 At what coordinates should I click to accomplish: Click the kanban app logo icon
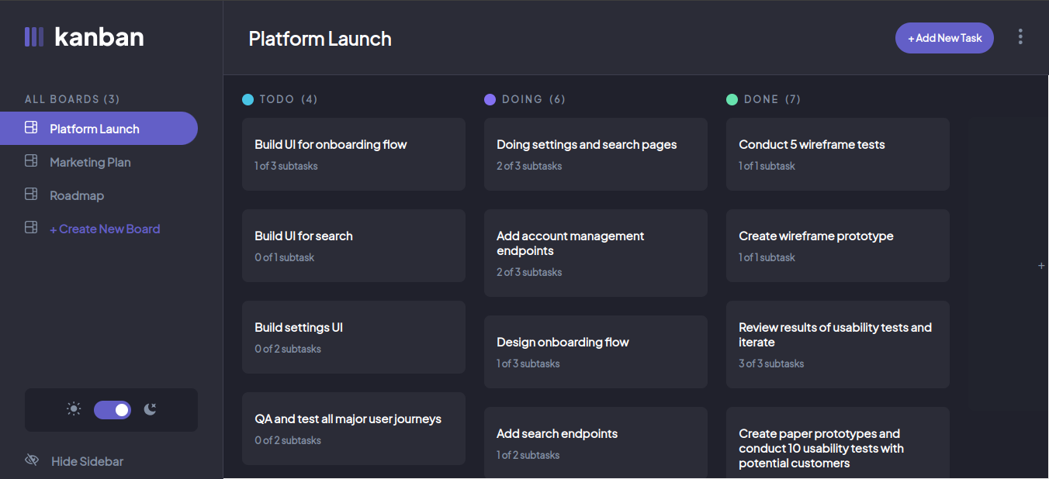point(34,36)
